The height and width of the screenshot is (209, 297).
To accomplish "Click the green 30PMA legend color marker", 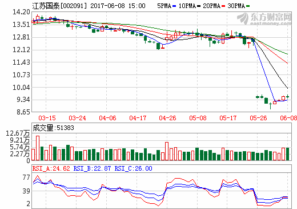I will coord(248,6).
